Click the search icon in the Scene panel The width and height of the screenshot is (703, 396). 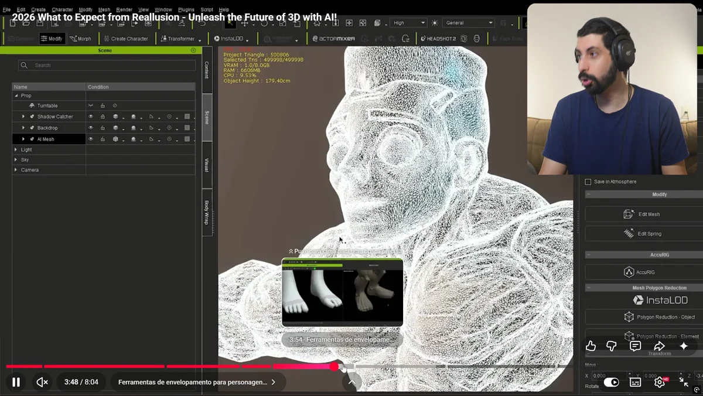point(24,65)
